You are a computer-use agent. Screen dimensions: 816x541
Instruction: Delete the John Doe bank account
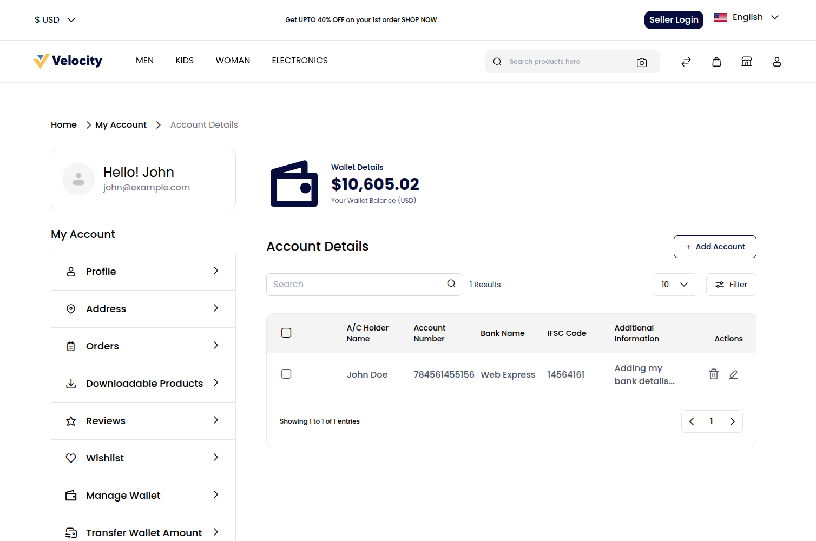(713, 374)
